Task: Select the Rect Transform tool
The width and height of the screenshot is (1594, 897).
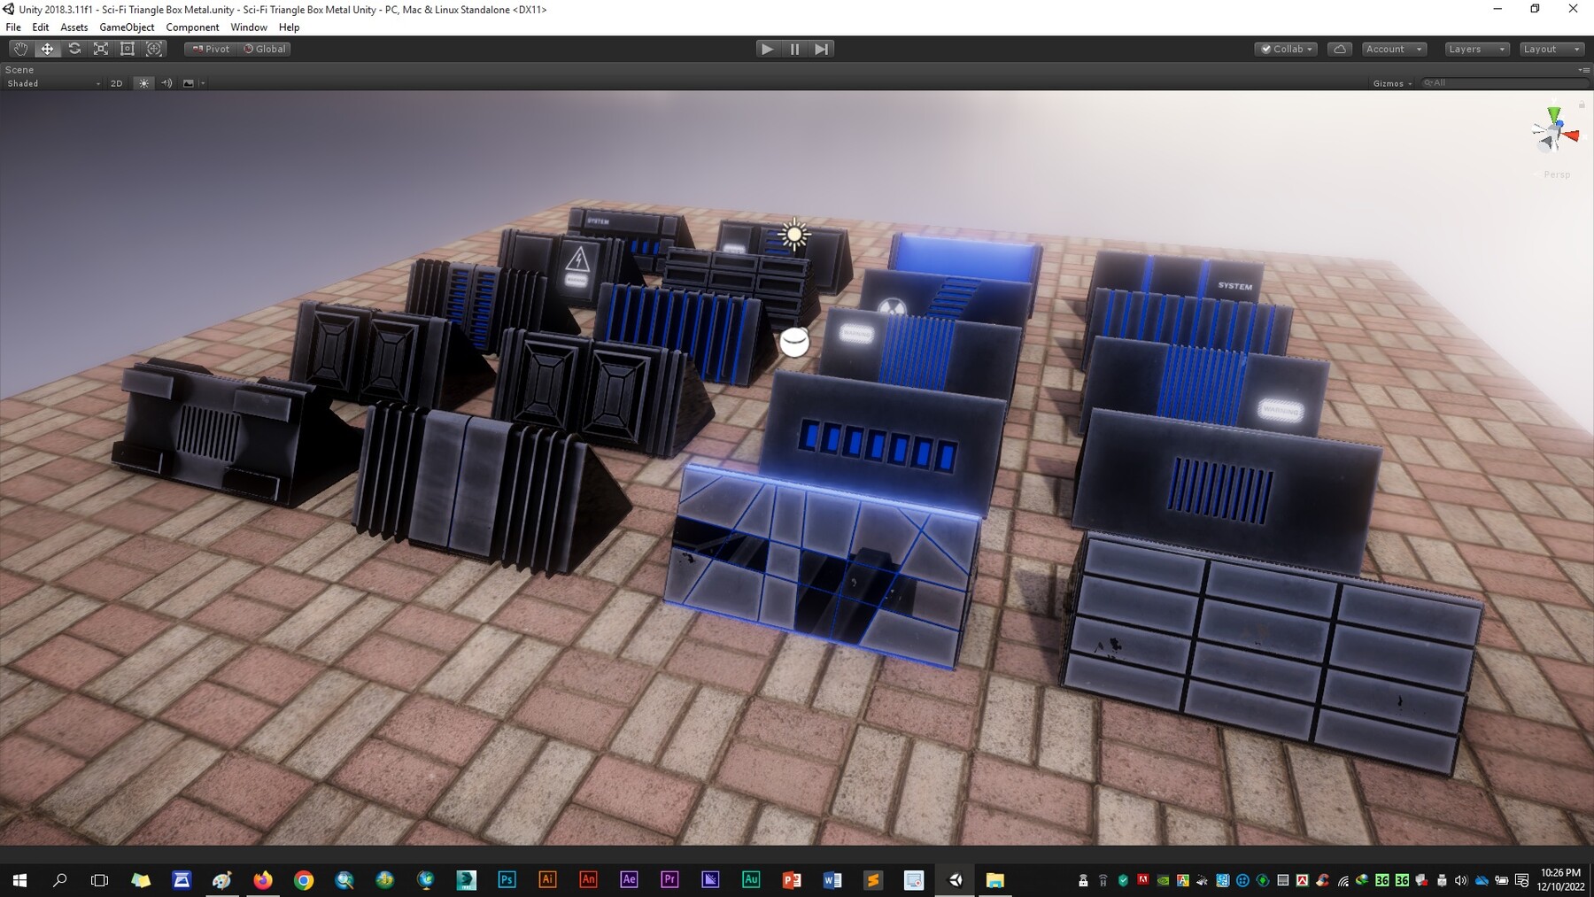Action: 127,49
